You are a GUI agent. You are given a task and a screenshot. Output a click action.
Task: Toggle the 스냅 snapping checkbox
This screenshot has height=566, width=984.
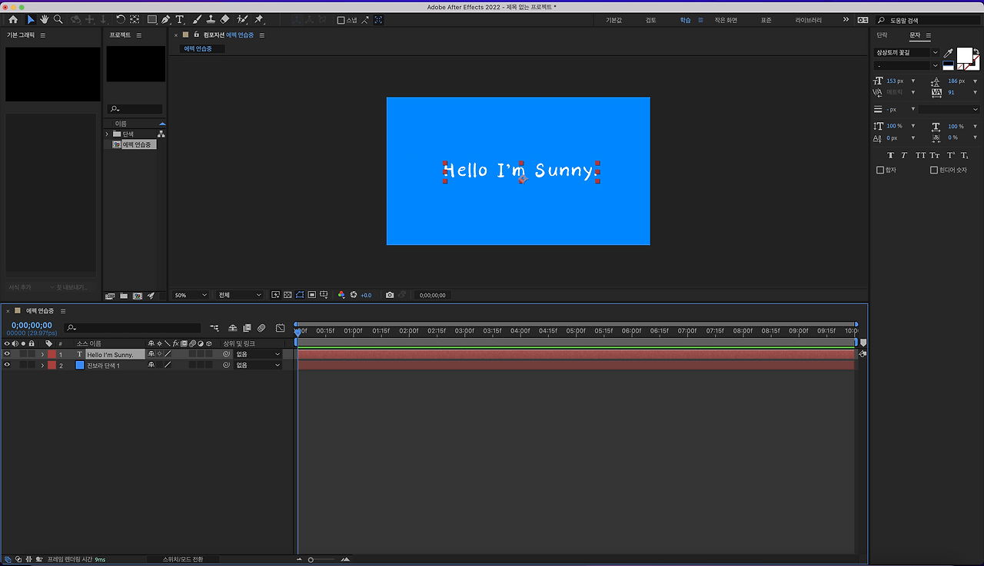coord(341,20)
